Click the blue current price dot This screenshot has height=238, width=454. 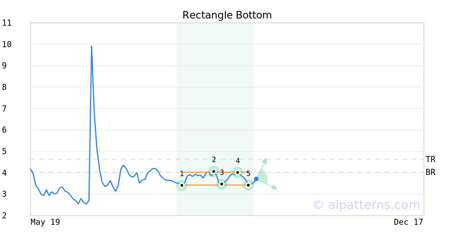tap(256, 179)
